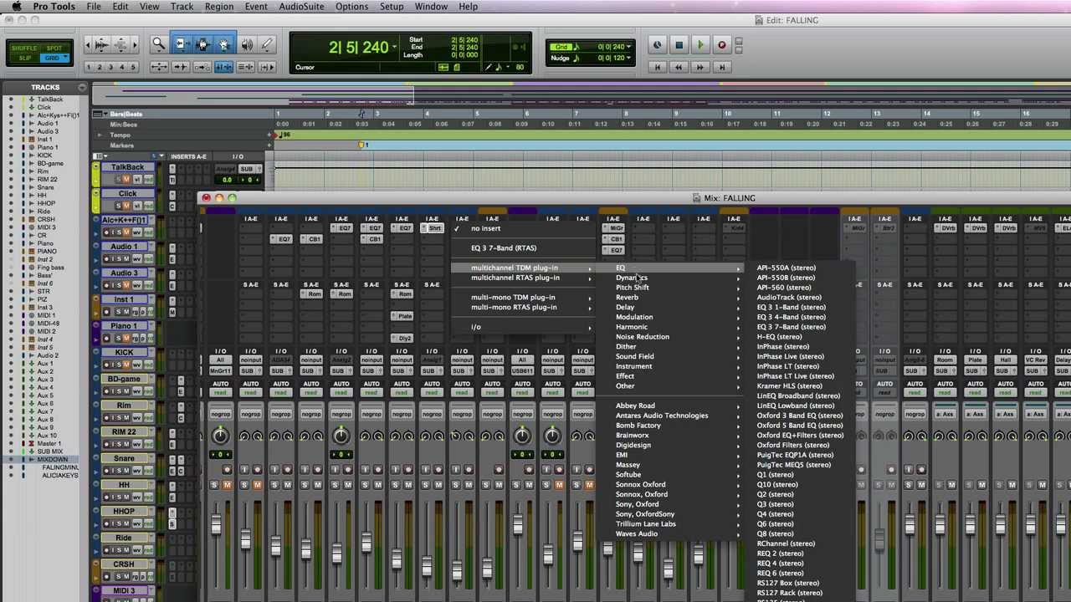This screenshot has width=1071, height=602.
Task: Solo the Inst 1 track
Action: (117, 312)
